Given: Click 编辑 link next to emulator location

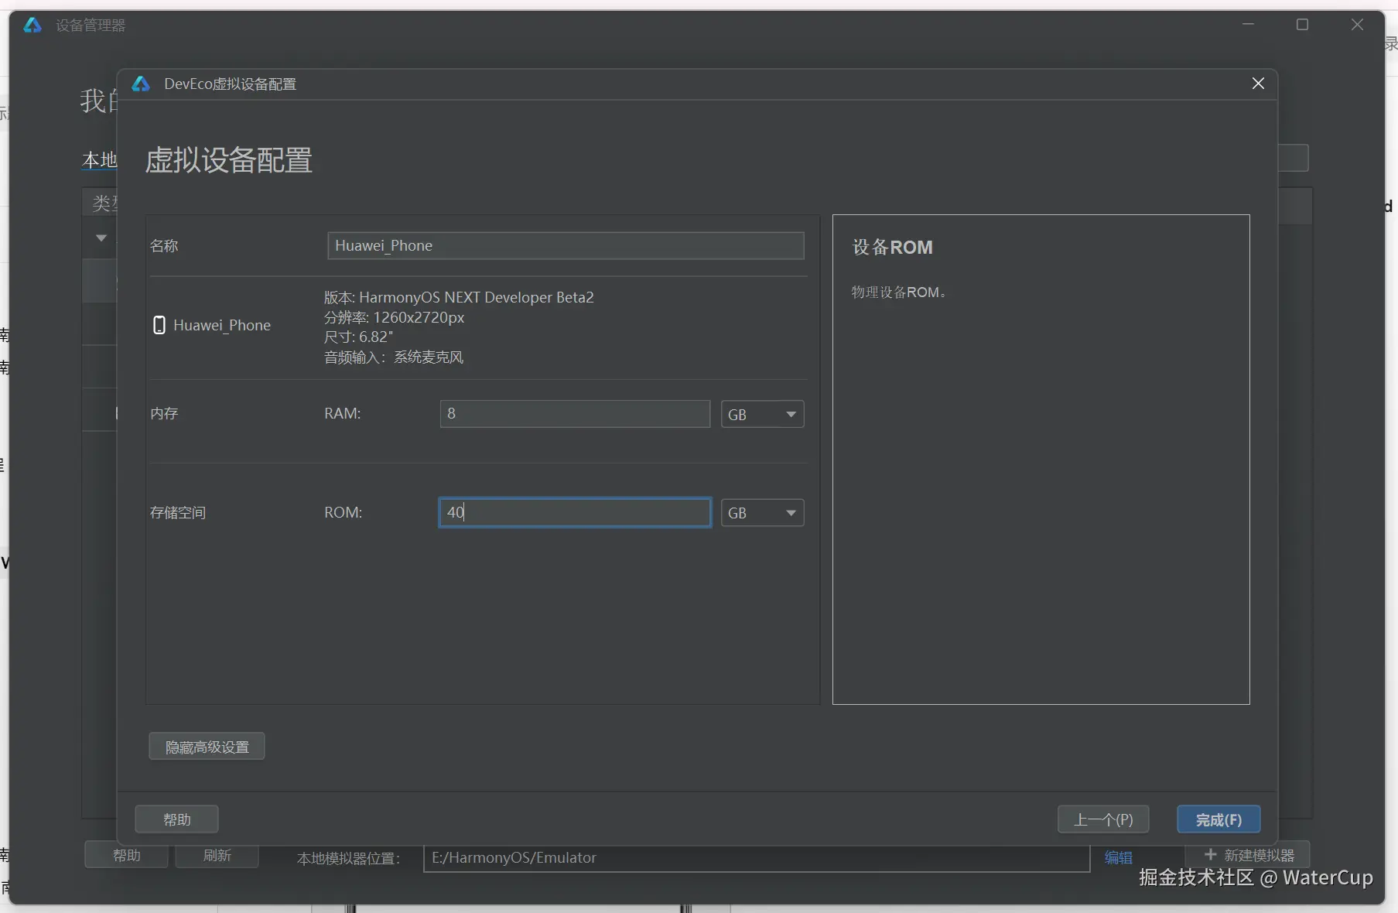Looking at the screenshot, I should (1119, 857).
